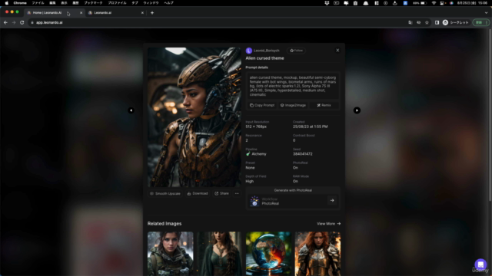This screenshot has height=276, width=492.
Task: Open the プロファイル menu
Action: [117, 3]
